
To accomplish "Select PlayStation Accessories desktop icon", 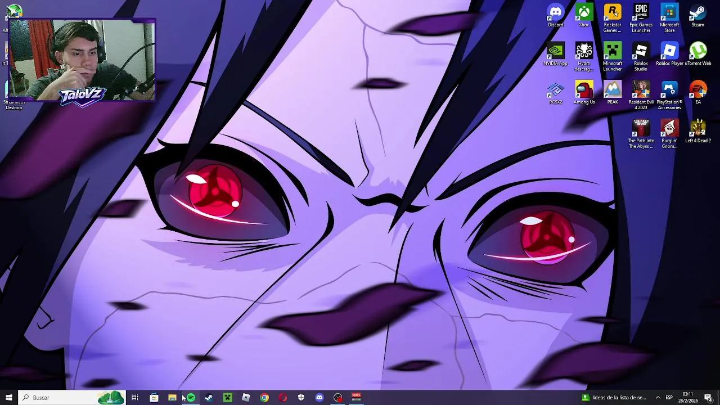I will pyautogui.click(x=669, y=96).
